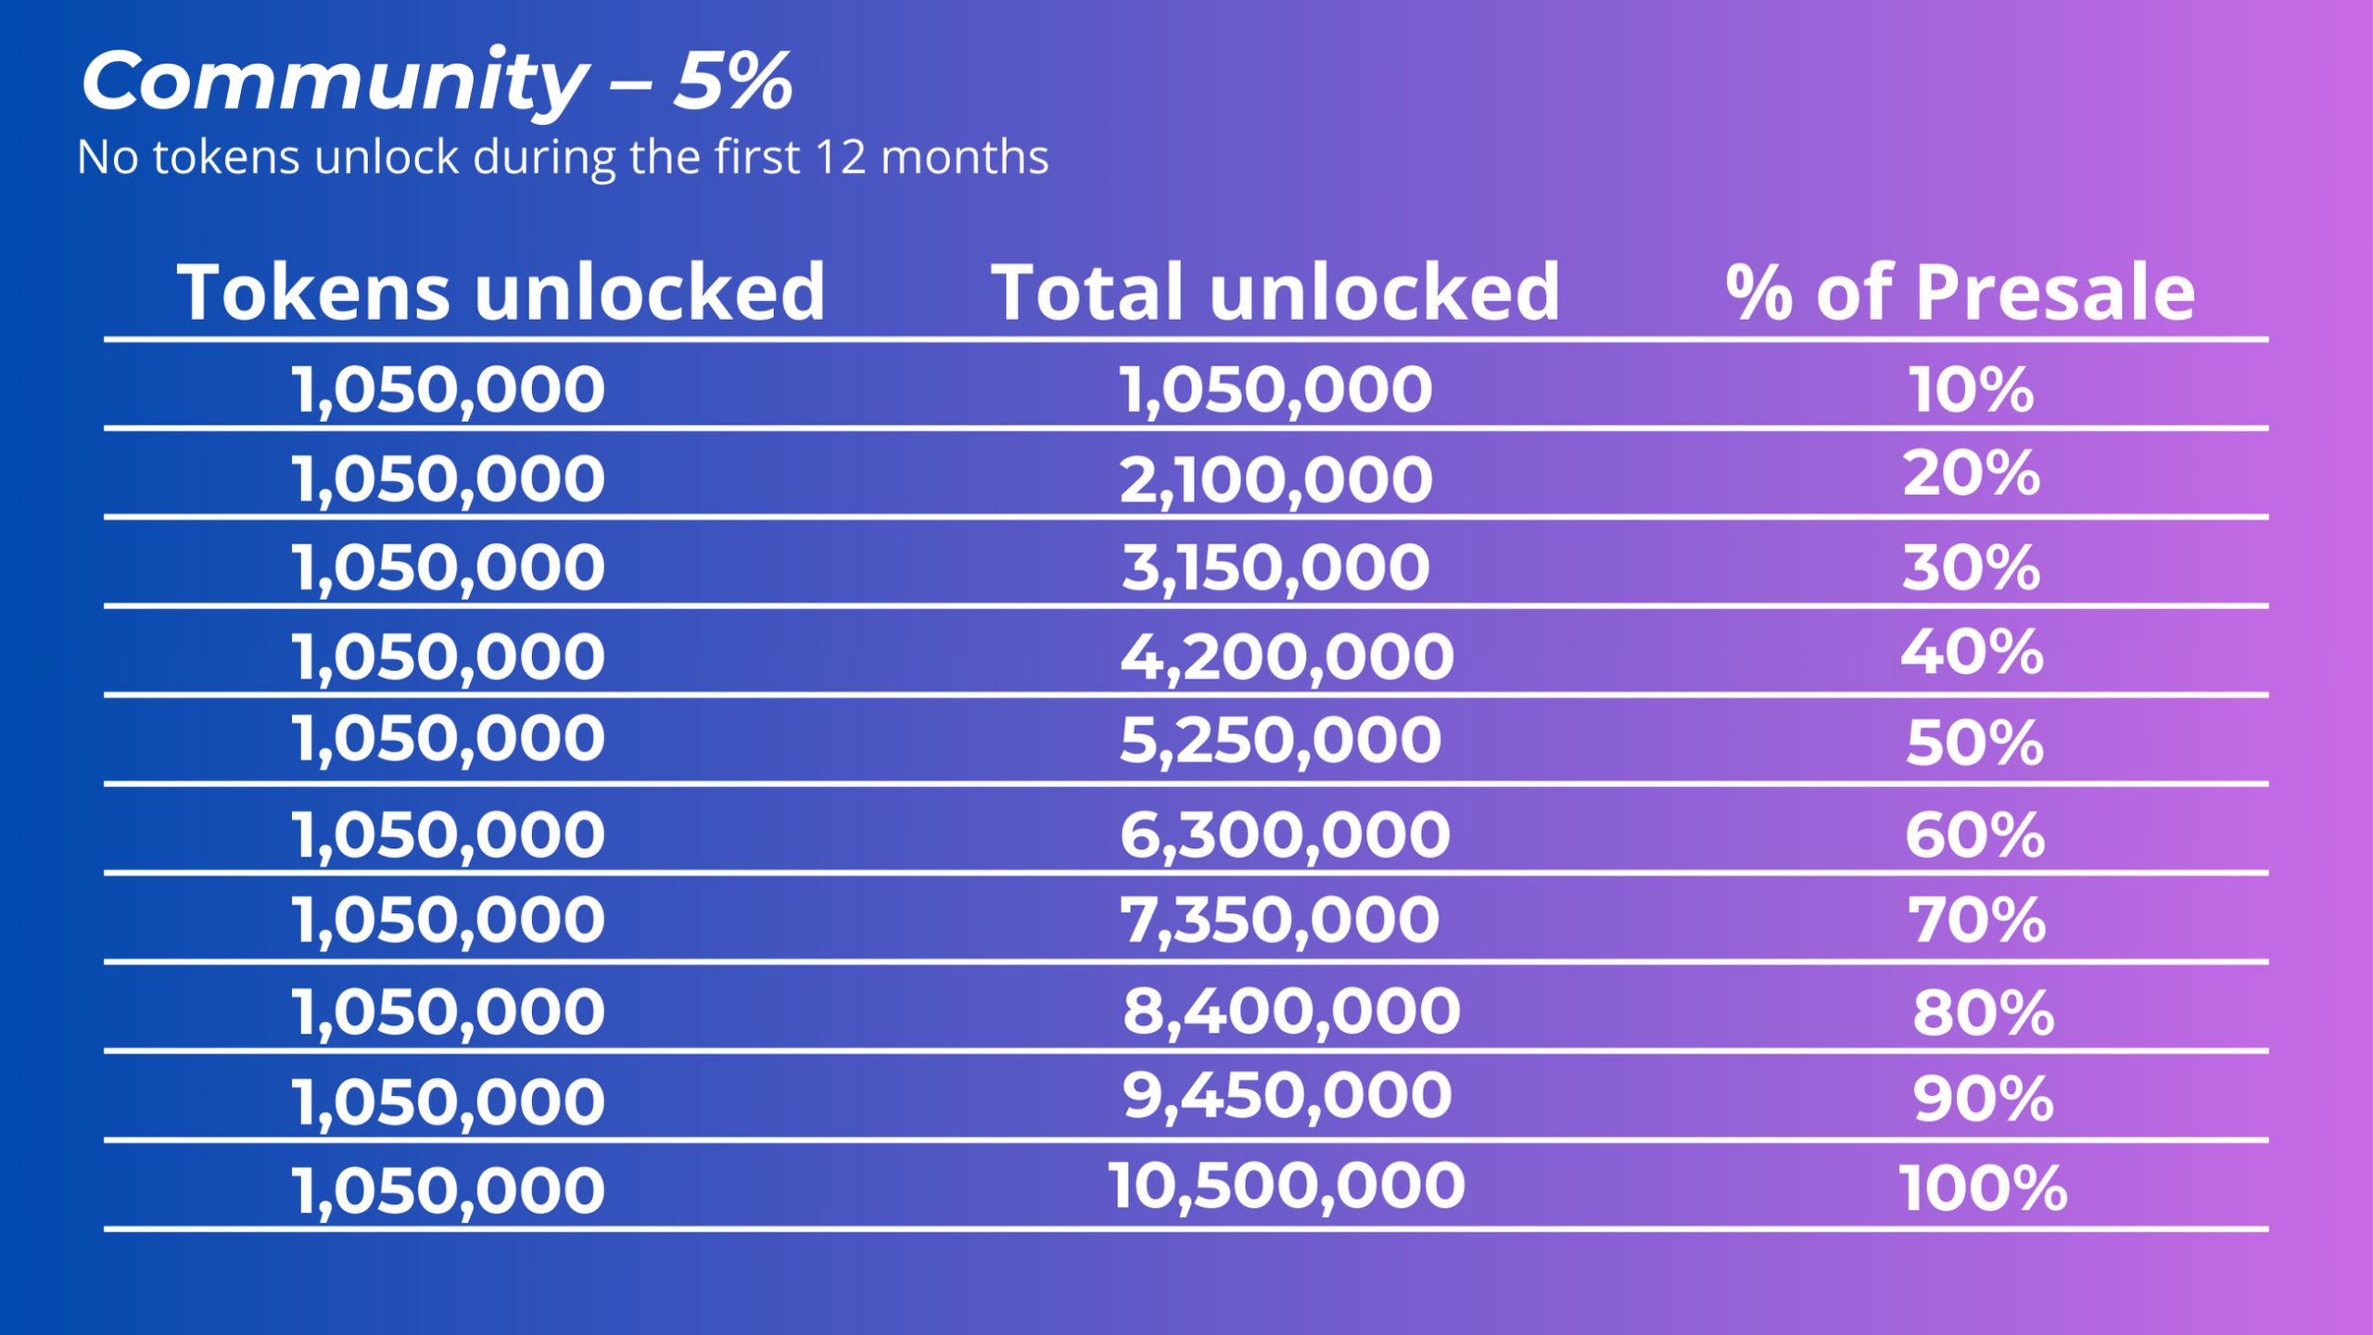Select the 2,100,000 total unlocked value
The height and width of the screenshot is (1335, 2373).
click(x=1275, y=480)
